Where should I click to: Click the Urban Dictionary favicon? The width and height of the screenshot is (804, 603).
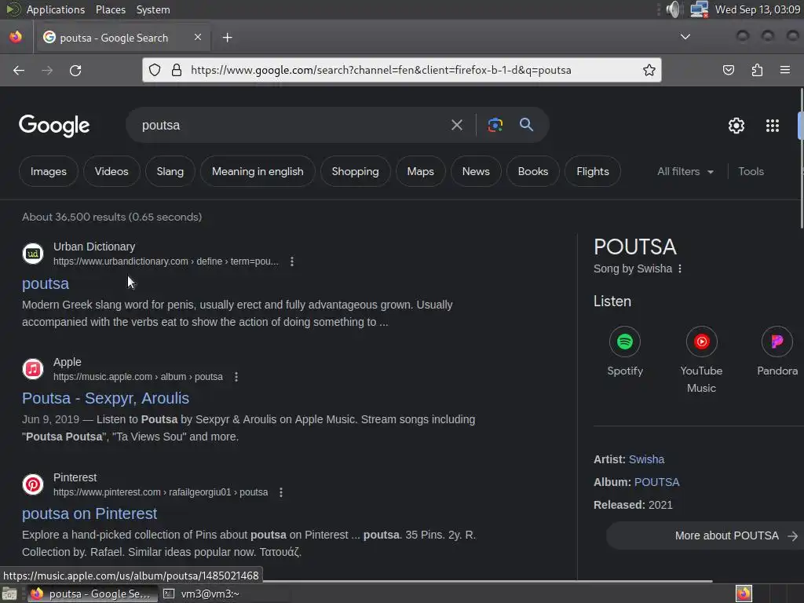[x=33, y=254]
